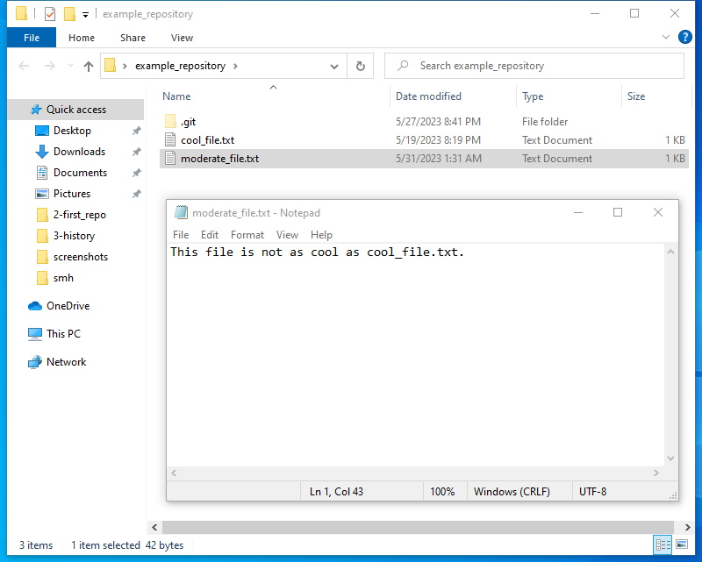Click inside the Notepad text area line
This screenshot has height=562, width=702.
[317, 252]
